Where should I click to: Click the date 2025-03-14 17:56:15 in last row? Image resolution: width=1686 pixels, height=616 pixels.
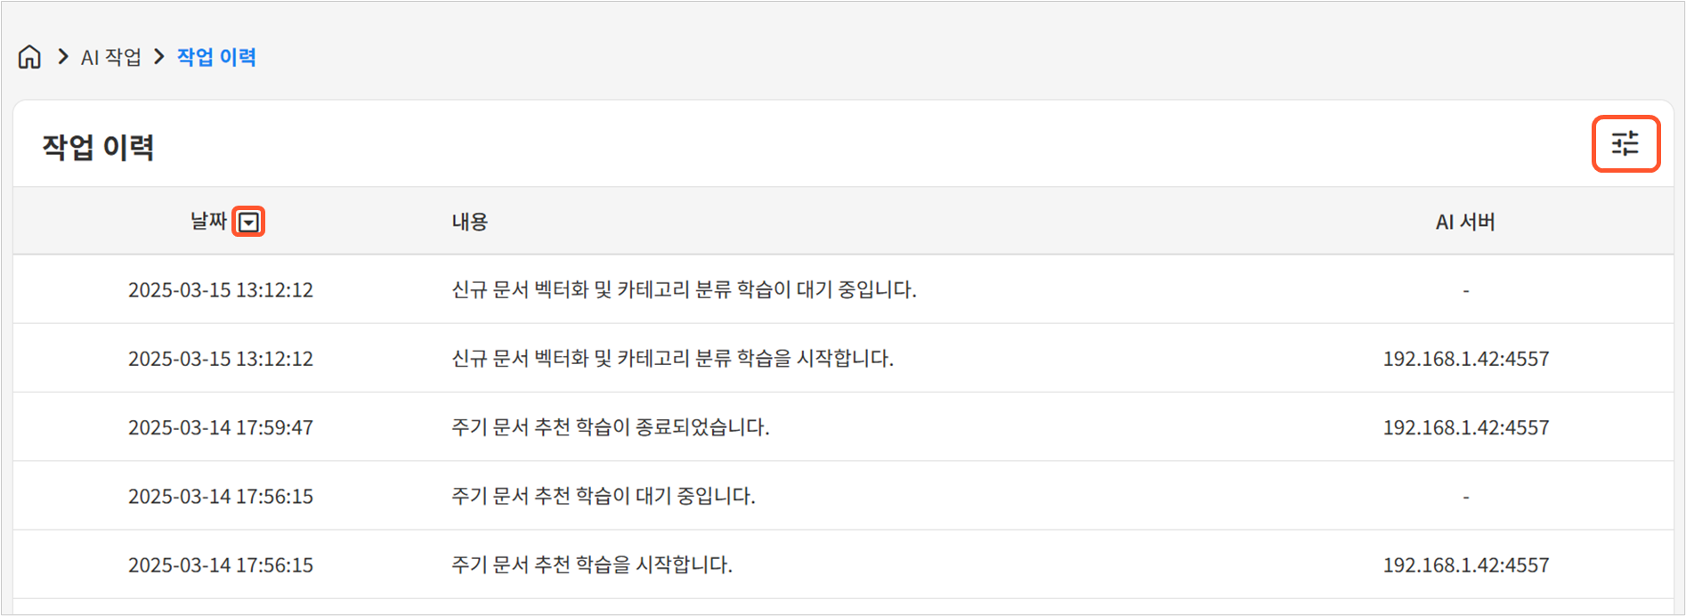click(x=221, y=564)
